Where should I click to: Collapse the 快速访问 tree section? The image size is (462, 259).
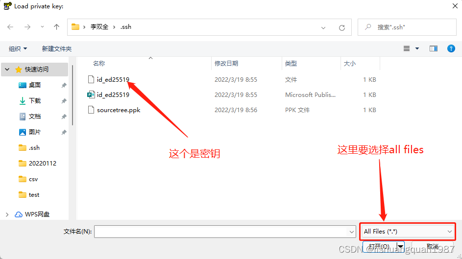pos(7,70)
